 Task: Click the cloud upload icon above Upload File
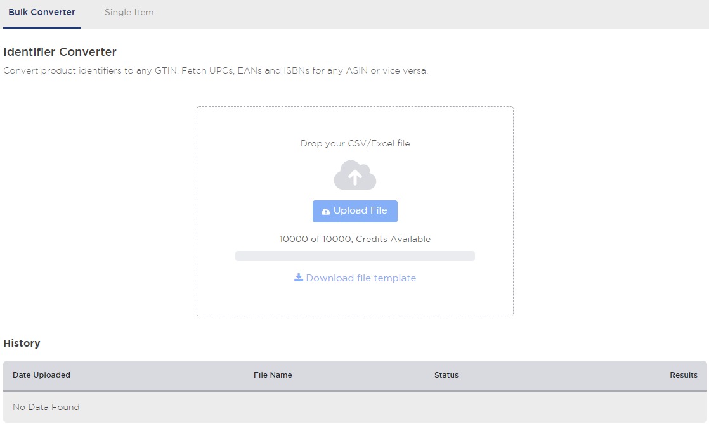click(354, 174)
